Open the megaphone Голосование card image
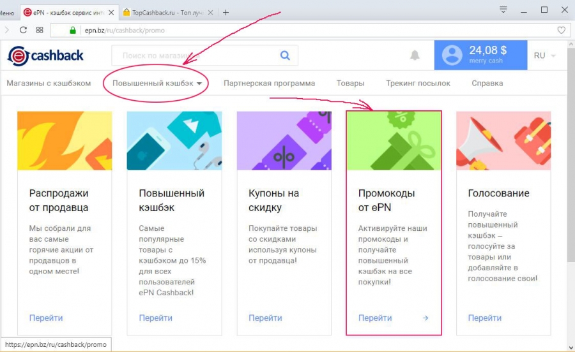The width and height of the screenshot is (575, 352). 503,140
